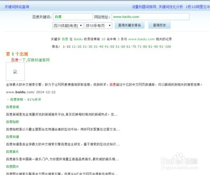Click the 全球最大的中文搜索引擎 description paragraph

[x=104, y=85]
